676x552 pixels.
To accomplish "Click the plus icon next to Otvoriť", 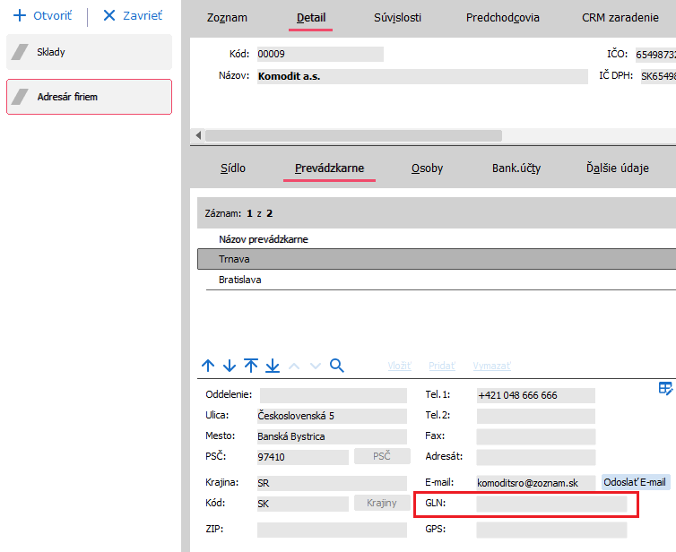I will pyautogui.click(x=19, y=16).
